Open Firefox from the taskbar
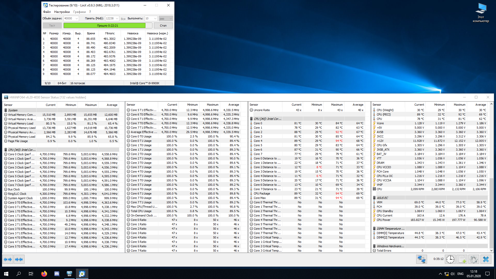 [x=44, y=274]
